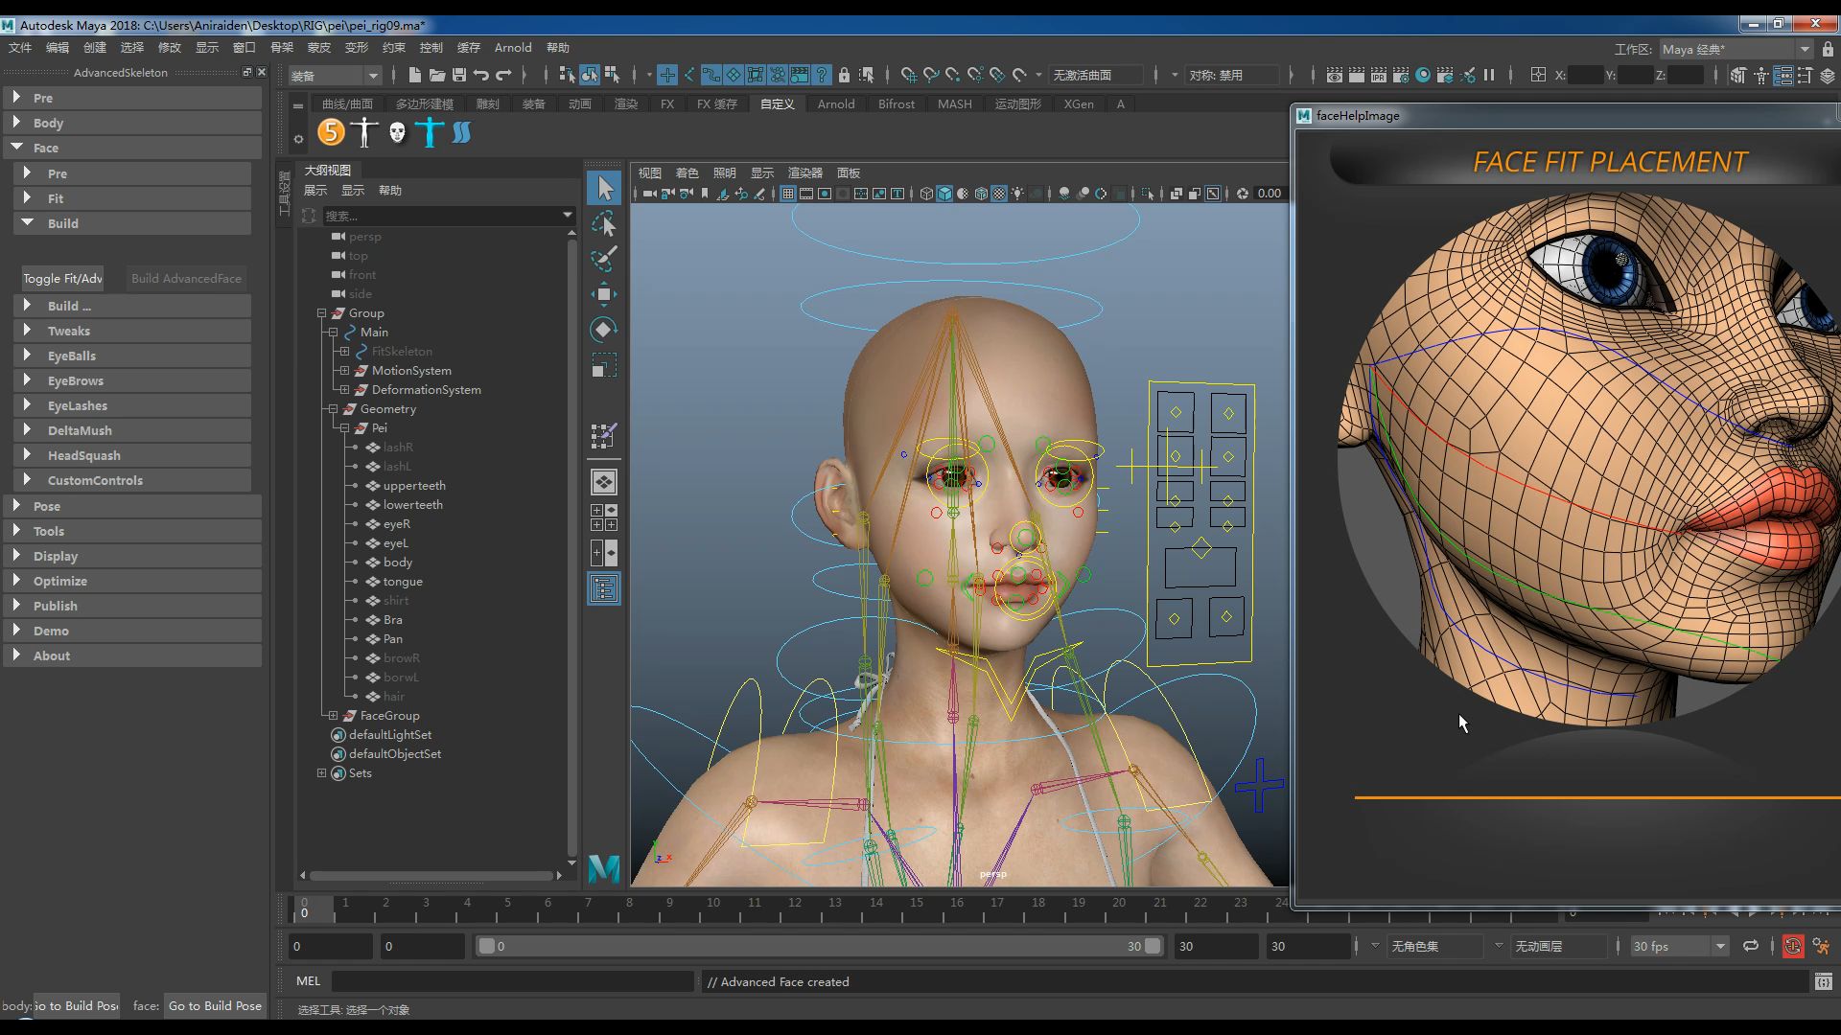This screenshot has width=1841, height=1035.
Task: Click the Rotate tool icon
Action: point(604,330)
